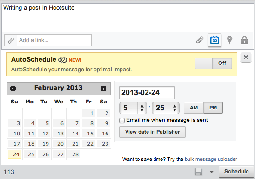
Task: Select PM for the time
Action: (213, 108)
